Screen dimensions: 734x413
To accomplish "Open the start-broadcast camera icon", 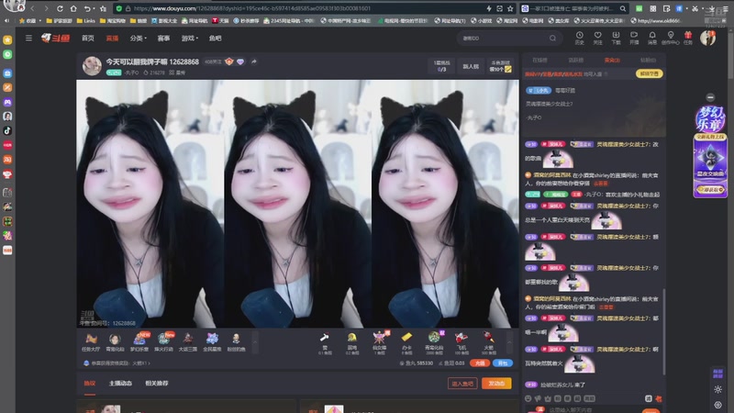I will (634, 38).
